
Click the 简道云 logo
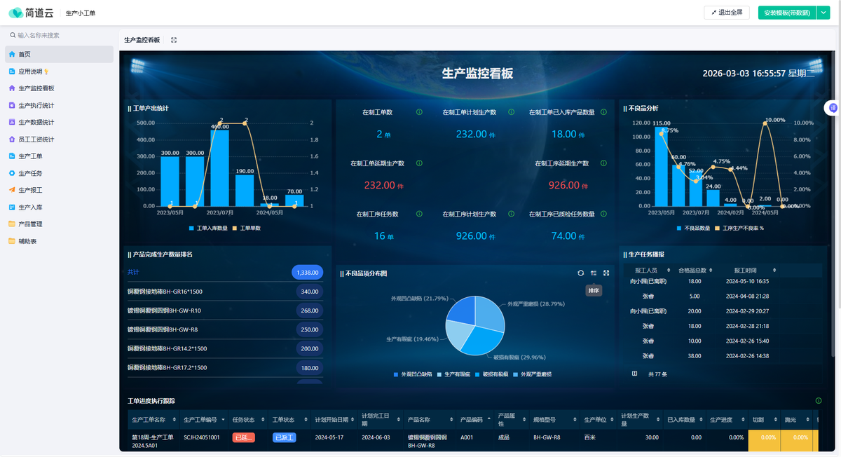tap(32, 13)
